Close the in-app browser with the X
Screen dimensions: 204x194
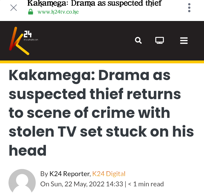click(x=14, y=8)
